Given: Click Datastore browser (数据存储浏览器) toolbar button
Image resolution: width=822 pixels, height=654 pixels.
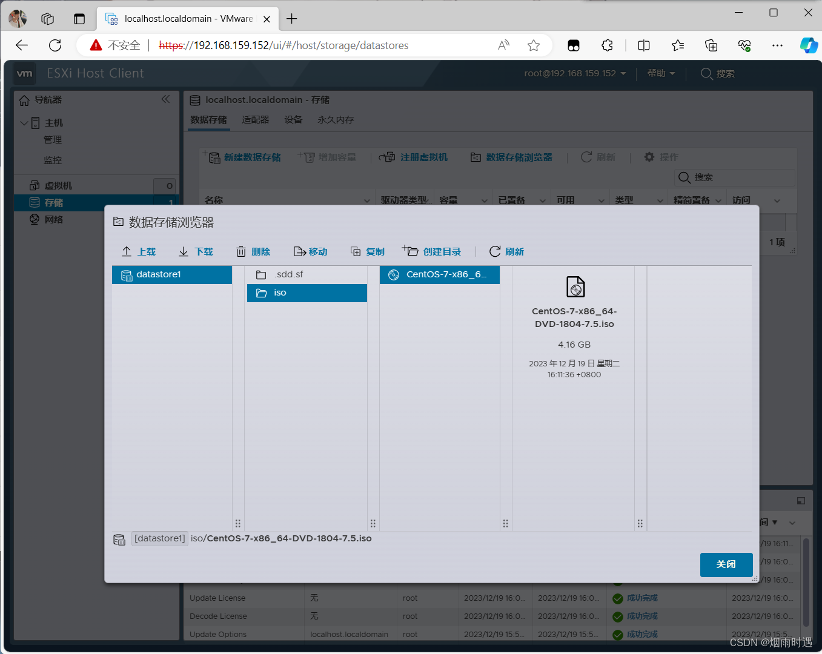Looking at the screenshot, I should tap(512, 157).
